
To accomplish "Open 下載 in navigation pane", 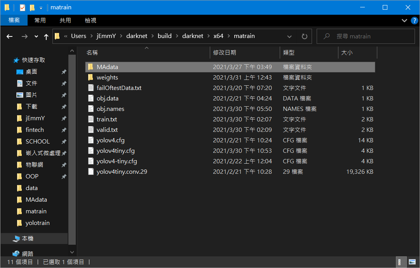I will point(31,106).
